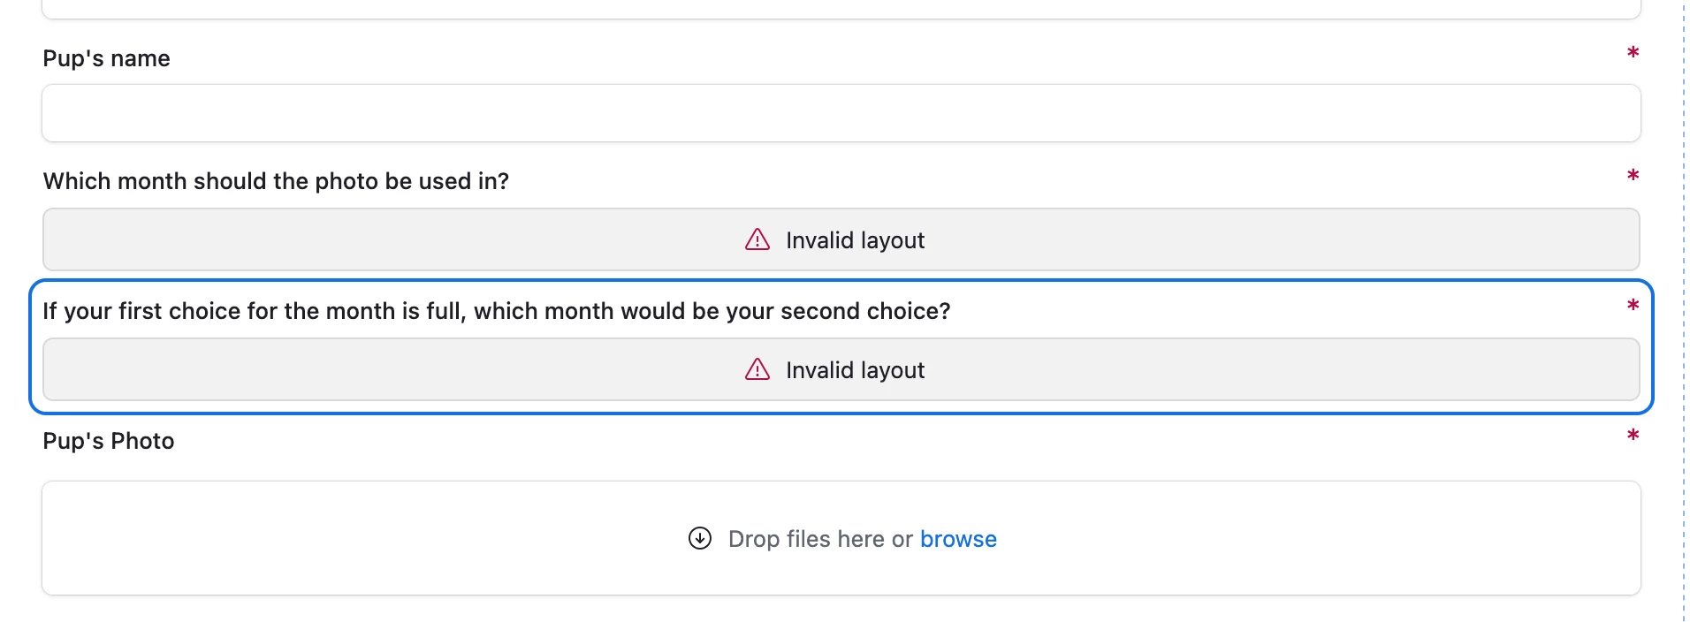Click the red asterisk beside Pup's name
This screenshot has width=1690, height=622.
point(1633,53)
